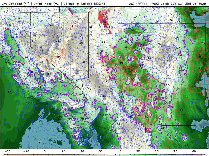209x156 pixels.
Task: Click the black dewpoint value 58 on the map
Action: click(x=194, y=28)
